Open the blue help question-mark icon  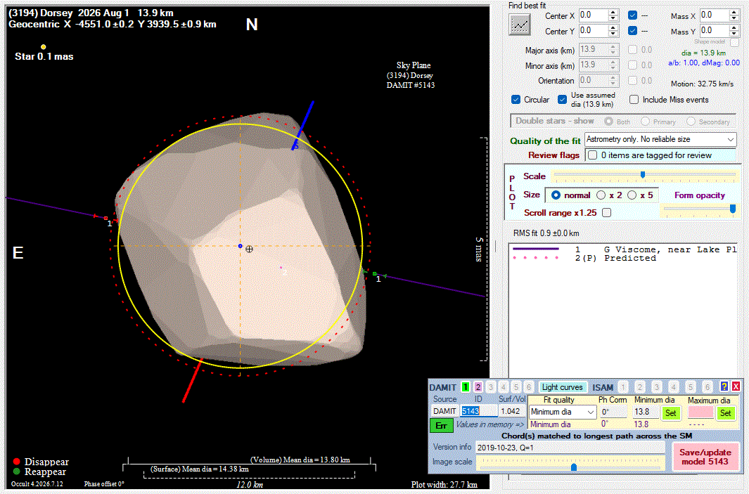(x=724, y=386)
